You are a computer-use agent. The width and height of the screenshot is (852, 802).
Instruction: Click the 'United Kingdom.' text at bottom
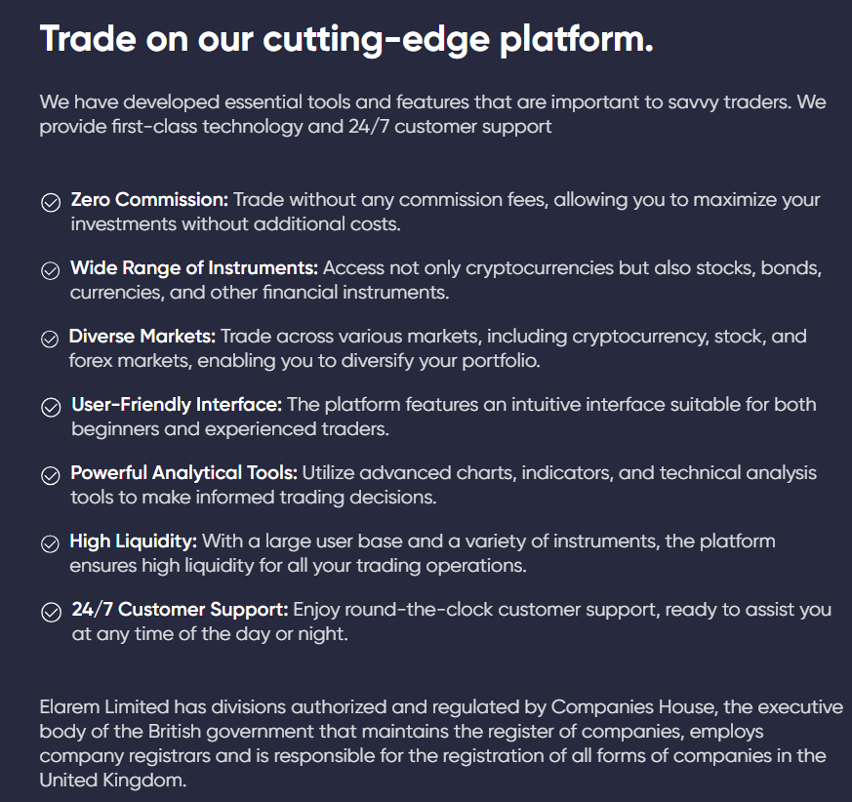point(113,781)
